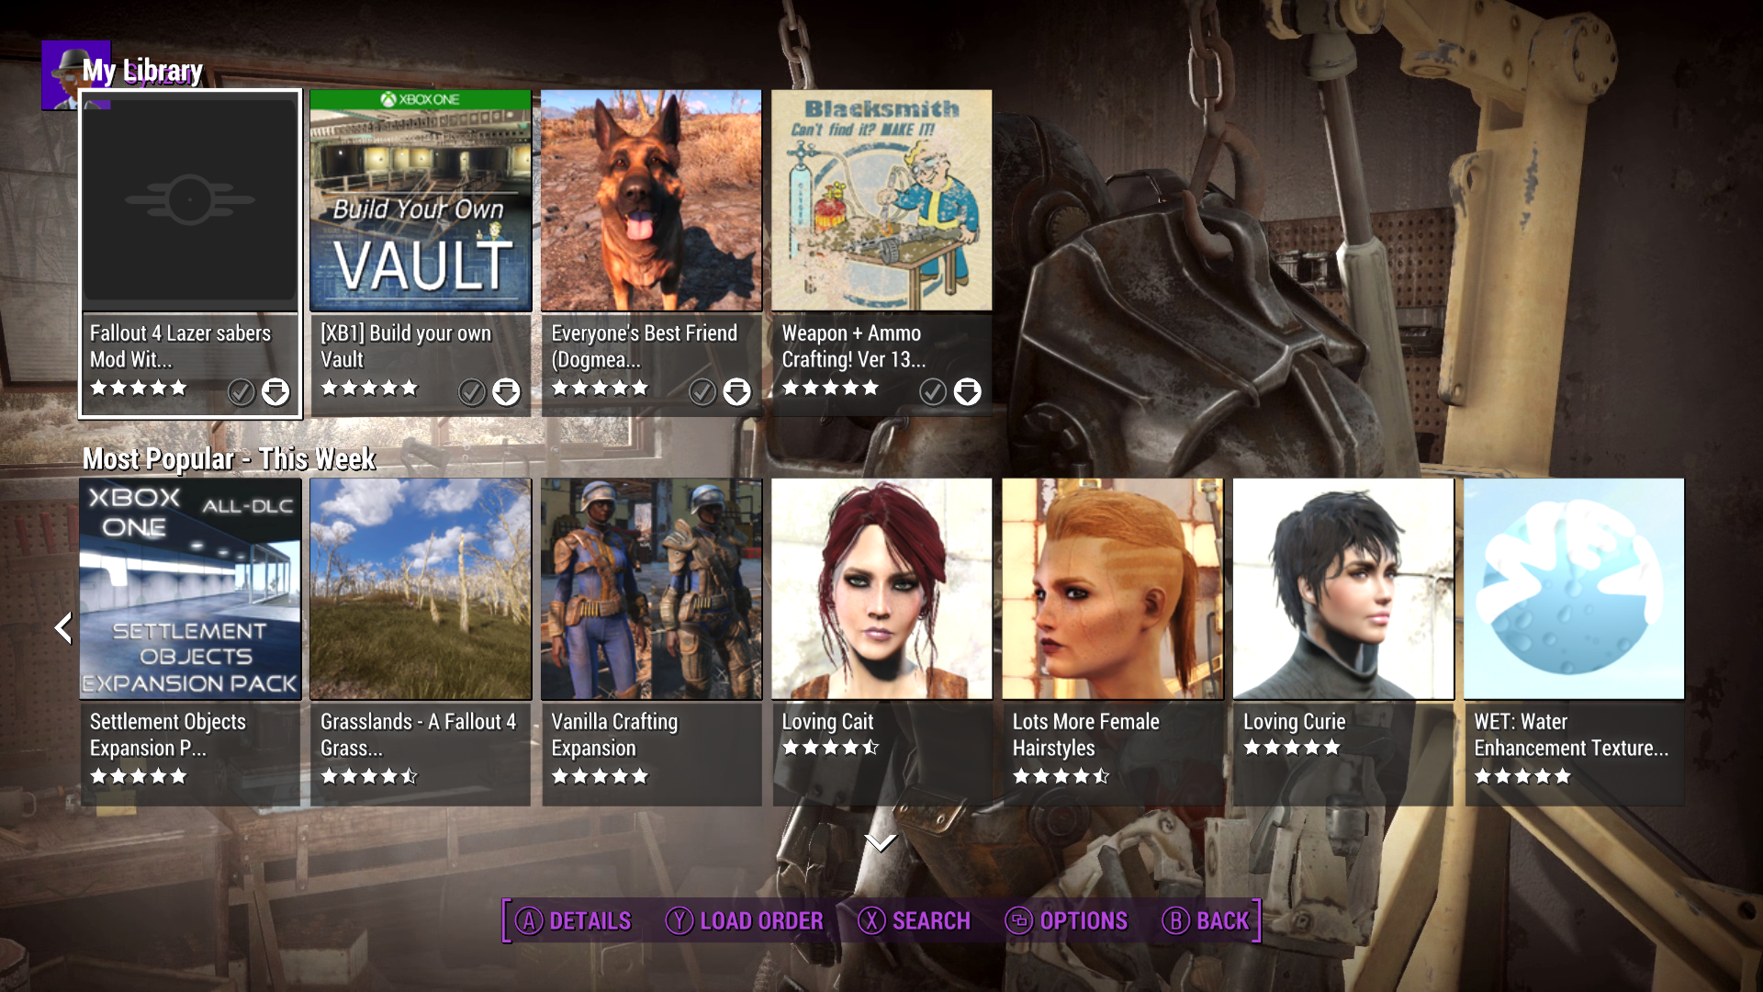
Task: Show previous mods with the left arrow
Action: 62,628
